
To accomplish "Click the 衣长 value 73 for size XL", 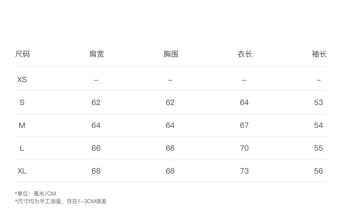I will click(x=244, y=171).
